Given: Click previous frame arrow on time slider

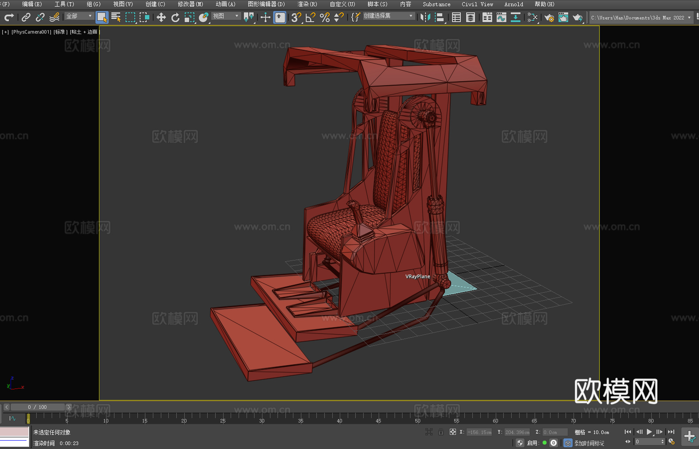Looking at the screenshot, I should [6, 407].
